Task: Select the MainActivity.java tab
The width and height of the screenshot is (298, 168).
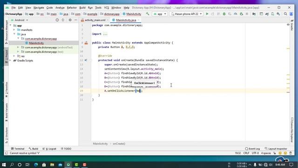Action: click(x=126, y=20)
